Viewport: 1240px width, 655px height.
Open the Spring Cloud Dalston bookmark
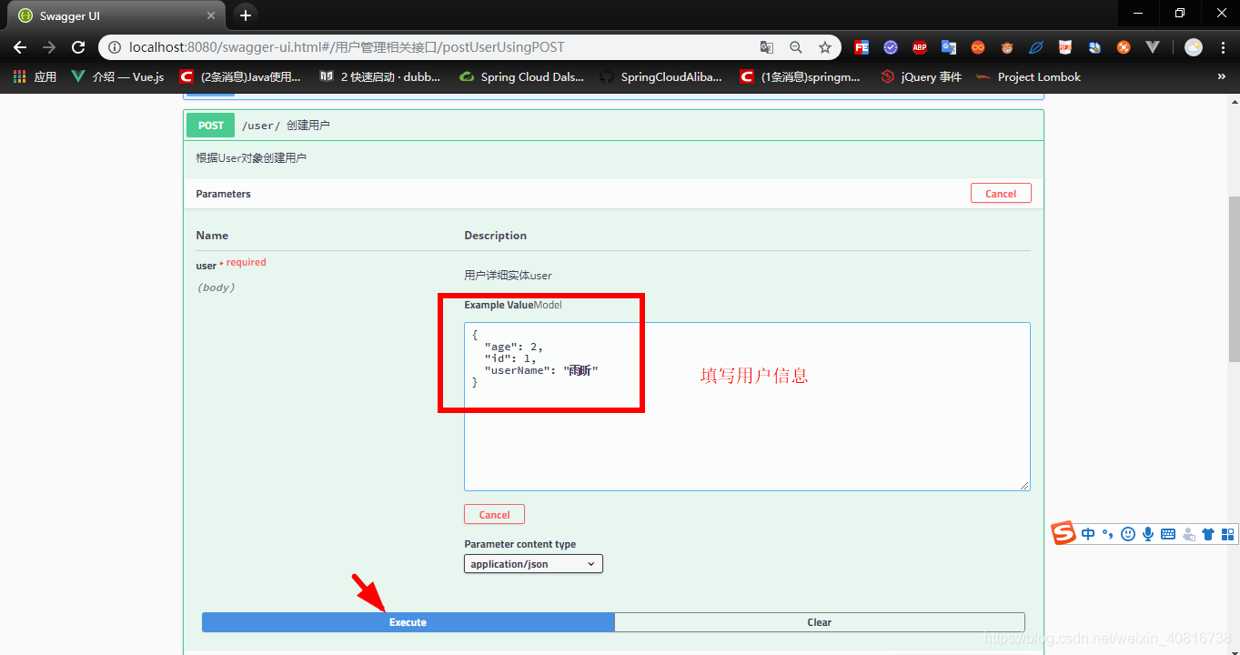click(522, 77)
